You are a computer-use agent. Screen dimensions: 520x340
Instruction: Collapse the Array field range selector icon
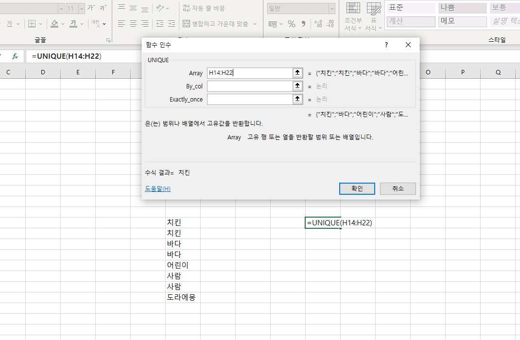pos(296,72)
